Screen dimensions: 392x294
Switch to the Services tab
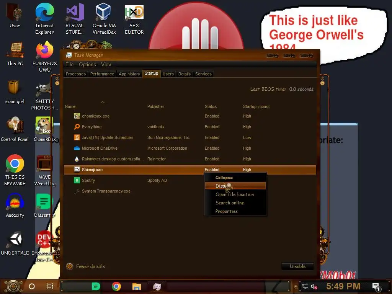click(x=203, y=74)
